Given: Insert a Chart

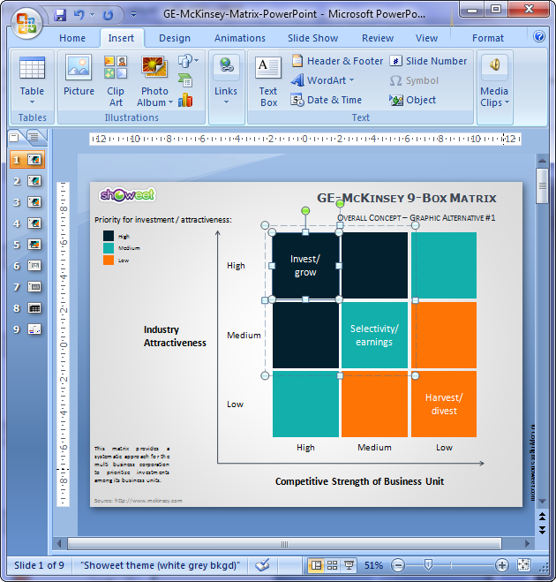Looking at the screenshot, I should click(185, 100).
